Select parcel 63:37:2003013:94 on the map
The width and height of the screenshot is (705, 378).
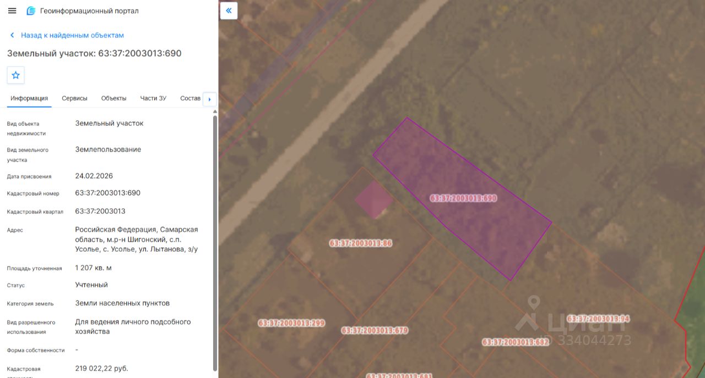[x=598, y=319]
